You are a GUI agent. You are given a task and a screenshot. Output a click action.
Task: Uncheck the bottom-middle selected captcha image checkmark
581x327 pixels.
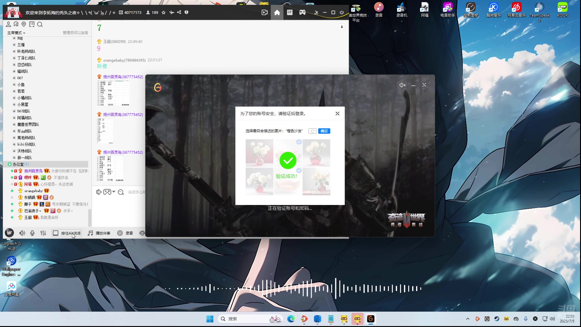(299, 170)
